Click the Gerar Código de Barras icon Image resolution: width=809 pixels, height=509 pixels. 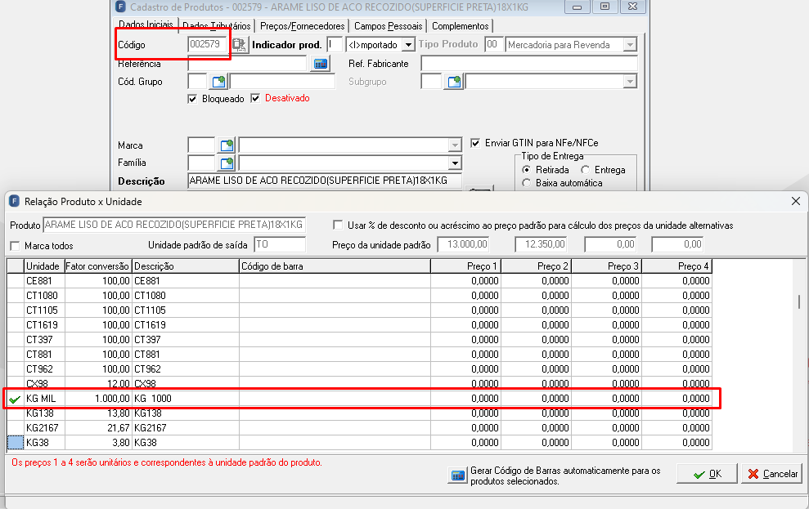(457, 476)
